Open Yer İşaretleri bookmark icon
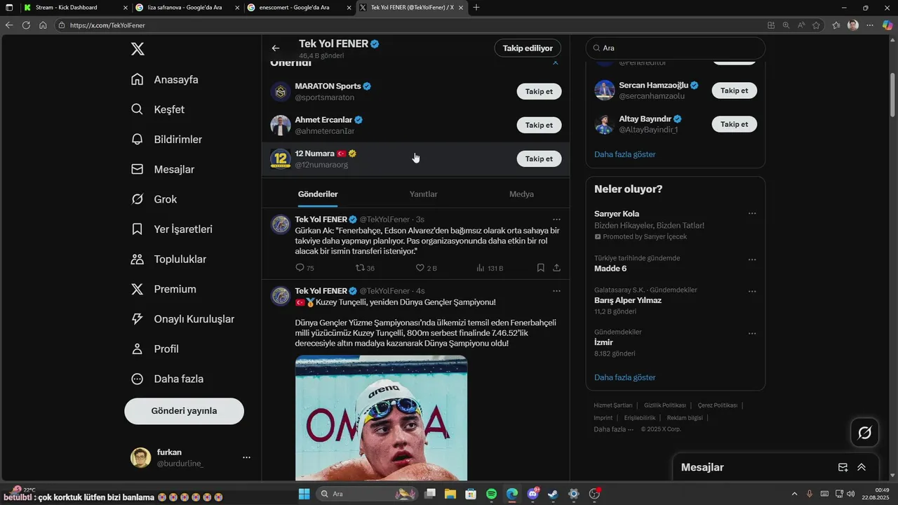898x505 pixels. click(138, 229)
